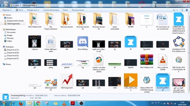Open VLC media player from taskbar
The width and height of the screenshot is (190, 106).
64,103
